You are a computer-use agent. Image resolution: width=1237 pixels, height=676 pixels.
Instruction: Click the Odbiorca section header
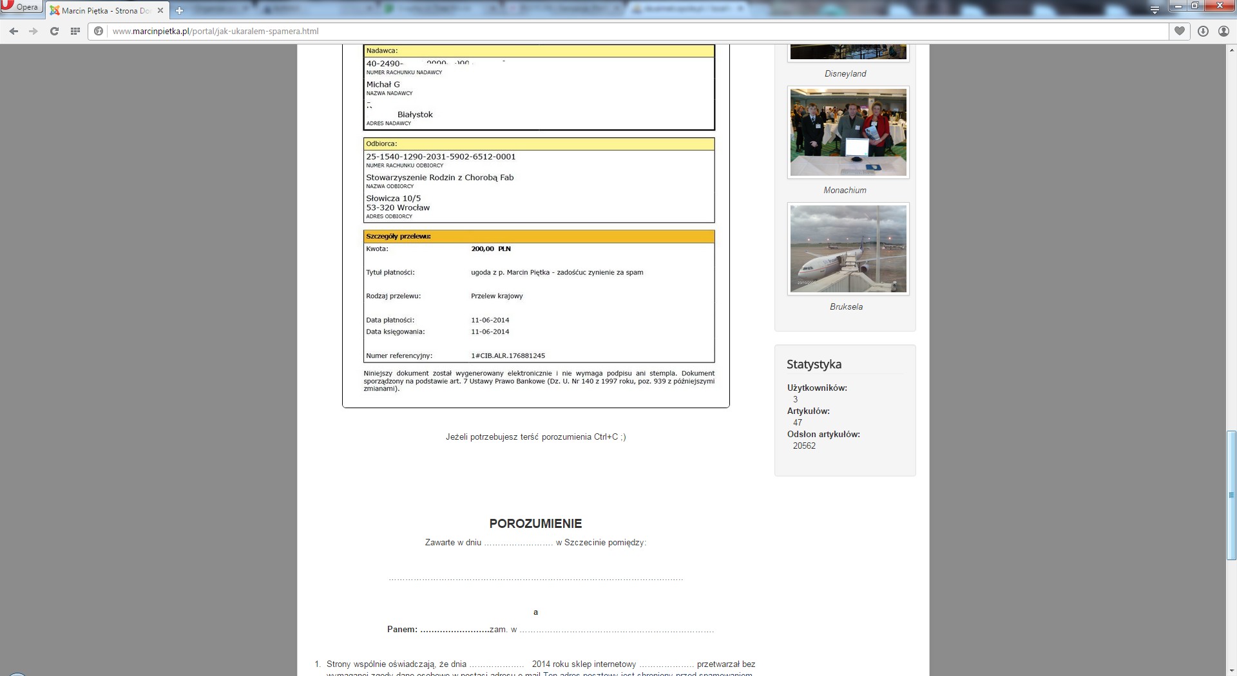pyautogui.click(x=539, y=144)
